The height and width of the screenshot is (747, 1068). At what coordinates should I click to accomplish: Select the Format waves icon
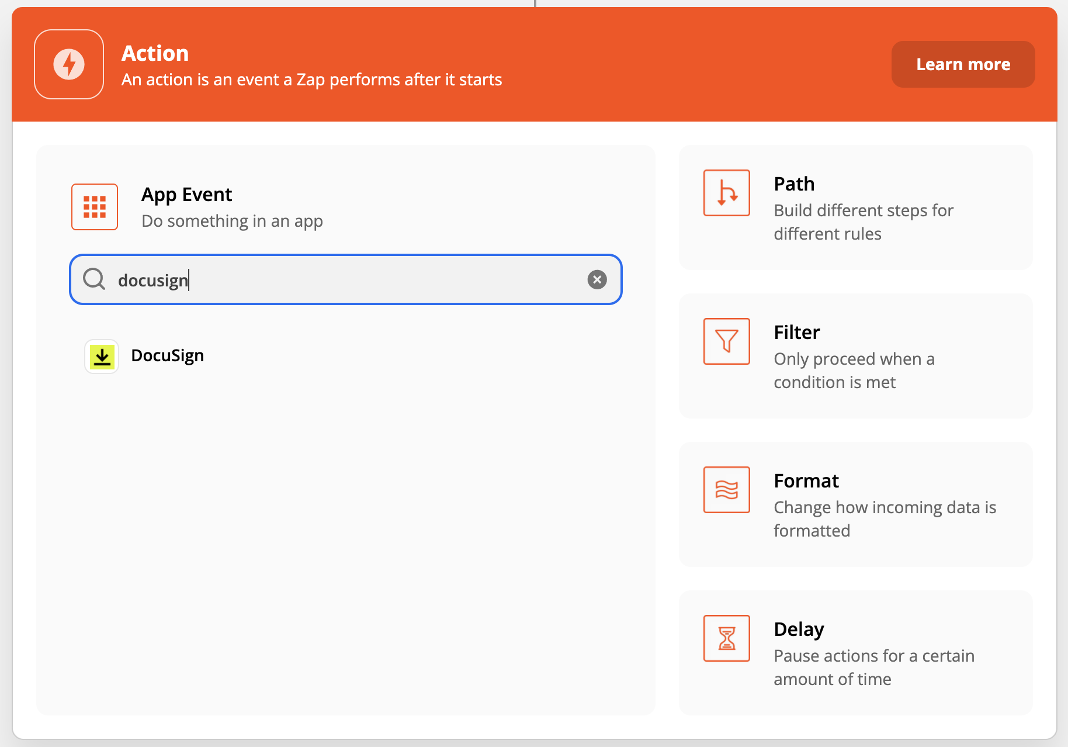(x=726, y=490)
